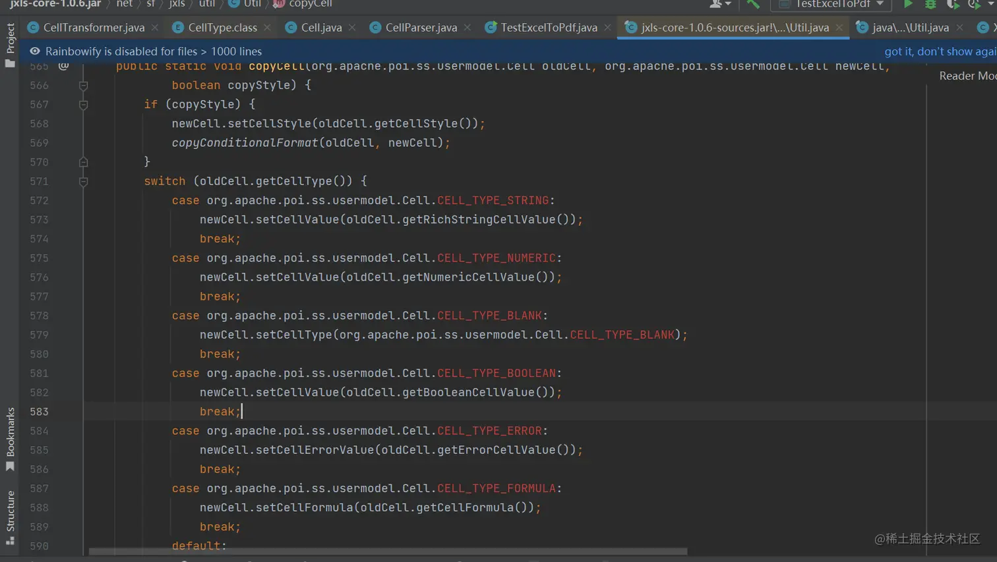Close the CellParser.java tab
Screen dimensions: 997x562
click(x=468, y=28)
